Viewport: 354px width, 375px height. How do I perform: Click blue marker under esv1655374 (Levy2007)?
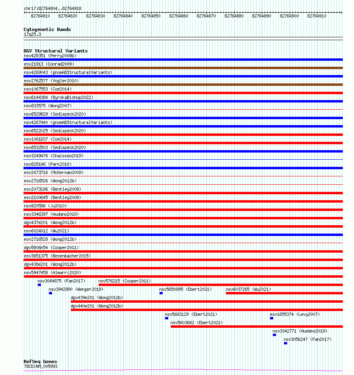point(272,318)
